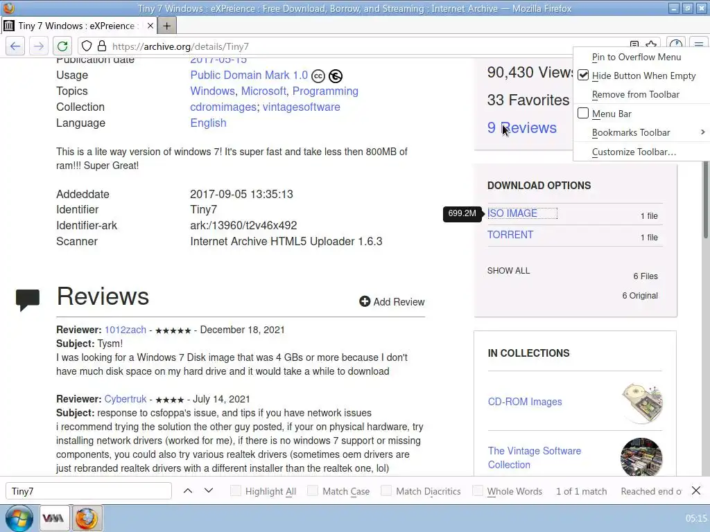View site security via the padlock icon

[102, 46]
